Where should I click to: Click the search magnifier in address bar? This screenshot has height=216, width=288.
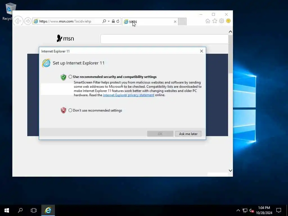[x=104, y=21]
